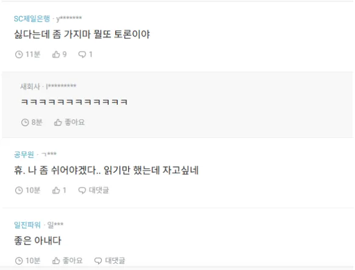The height and width of the screenshot is (270, 355).
Task: Like the ㅋㅋㅋ reply with its thumbs-up icon
Action: tap(58, 123)
